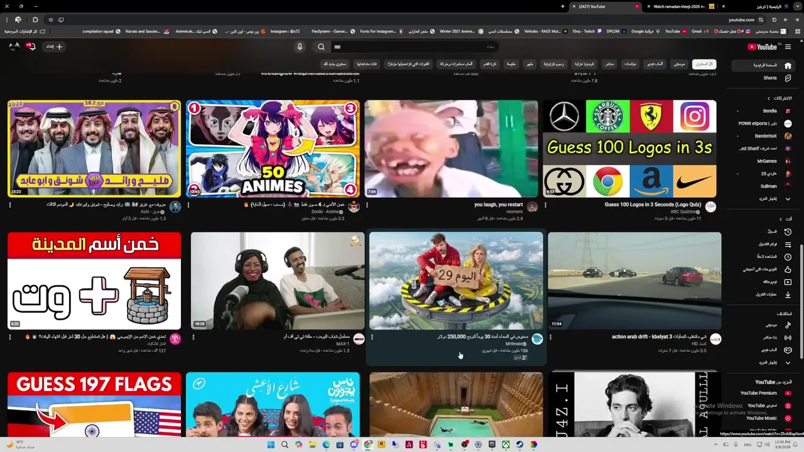Click the Home icon in the sidebar

coord(788,65)
